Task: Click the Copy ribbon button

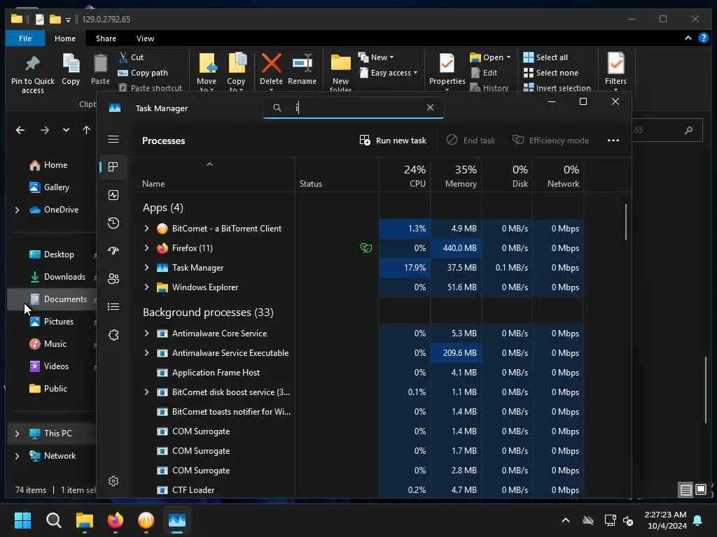Action: coord(71,69)
